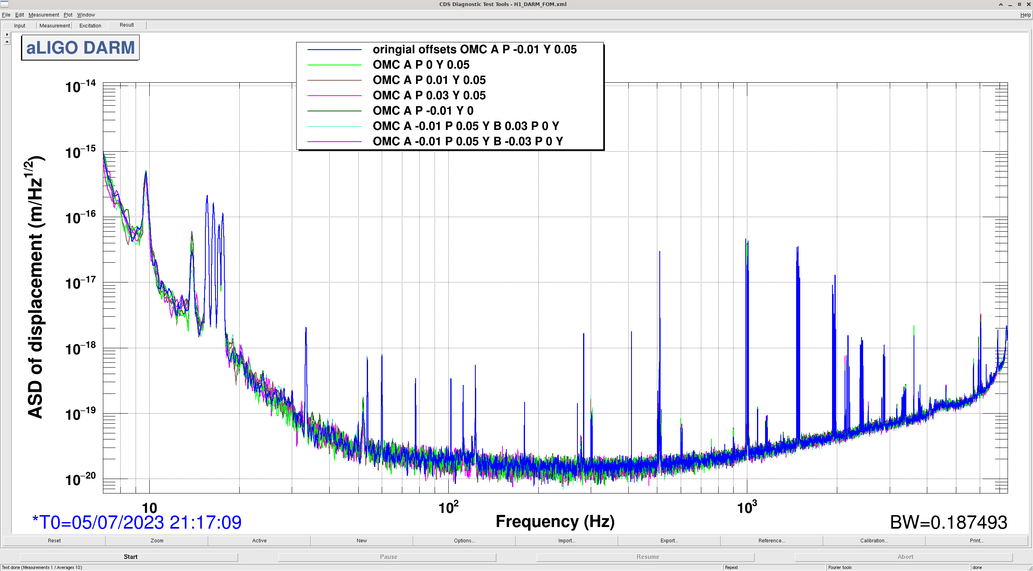Click the small up-arrow panel button

pos(7,42)
